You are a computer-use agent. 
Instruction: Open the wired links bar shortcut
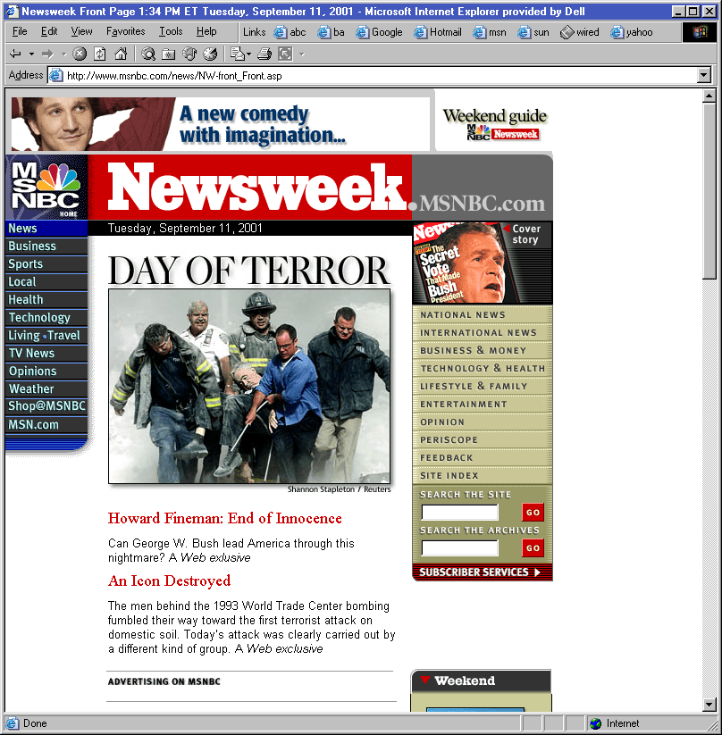coord(579,32)
